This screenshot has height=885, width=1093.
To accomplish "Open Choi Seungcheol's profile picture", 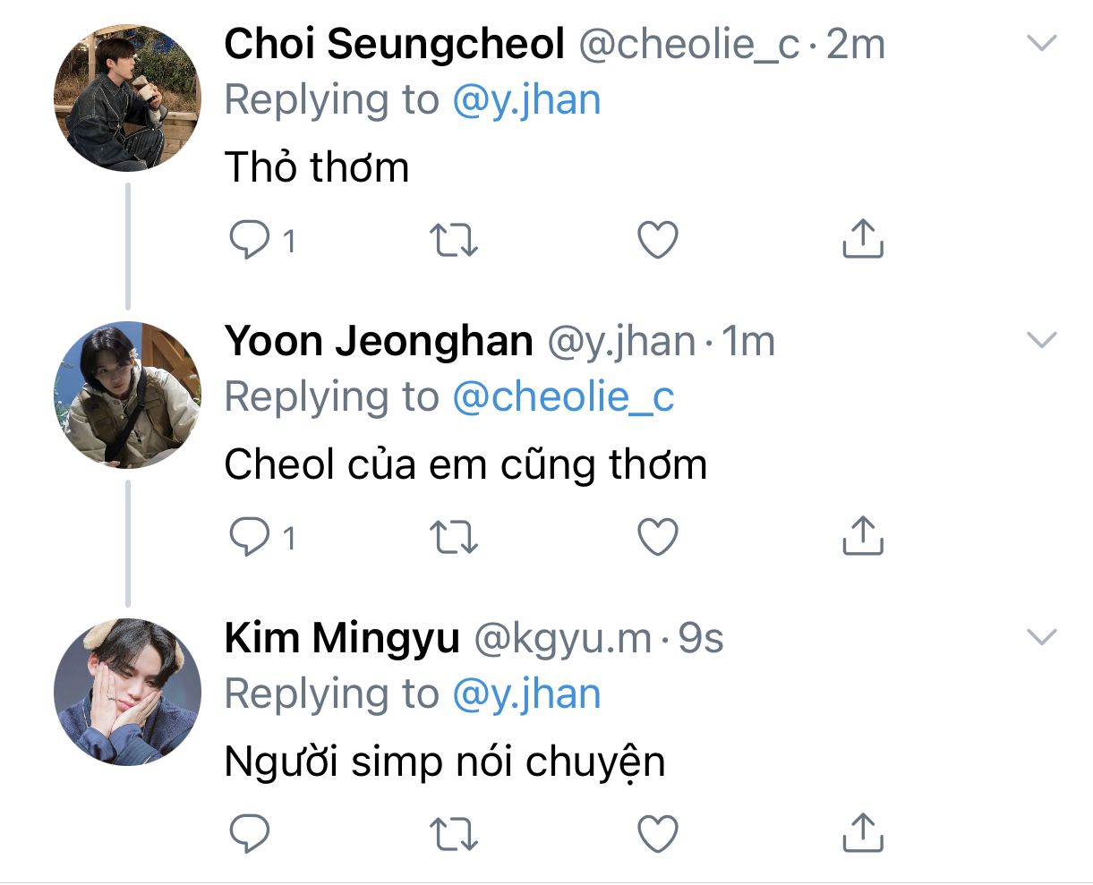I will [127, 98].
